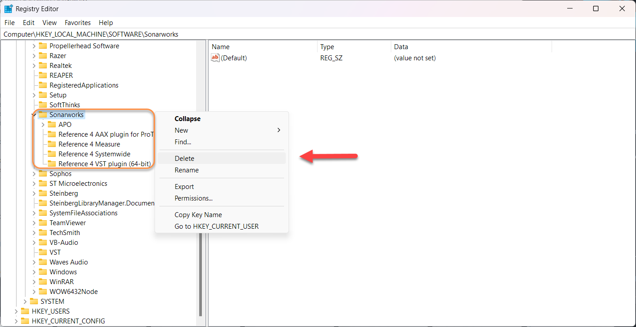Click the WinRAR folder icon
Screen dimensions: 636x327
tap(43, 281)
